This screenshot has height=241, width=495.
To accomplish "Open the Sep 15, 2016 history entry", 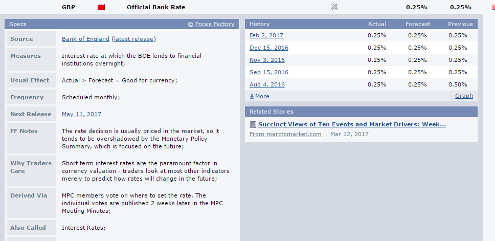I will coord(268,72).
